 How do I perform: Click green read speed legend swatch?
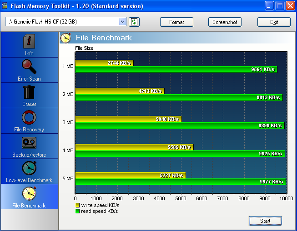pos(77,211)
